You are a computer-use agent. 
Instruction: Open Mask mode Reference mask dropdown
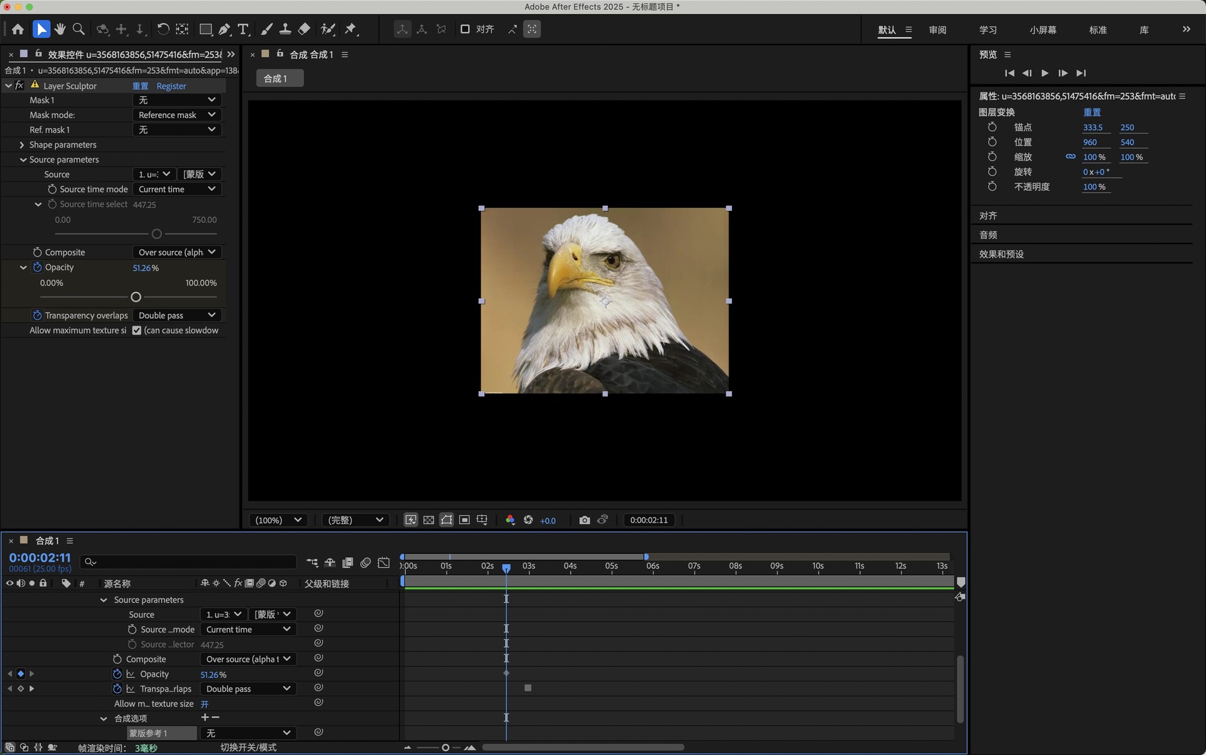pyautogui.click(x=177, y=115)
